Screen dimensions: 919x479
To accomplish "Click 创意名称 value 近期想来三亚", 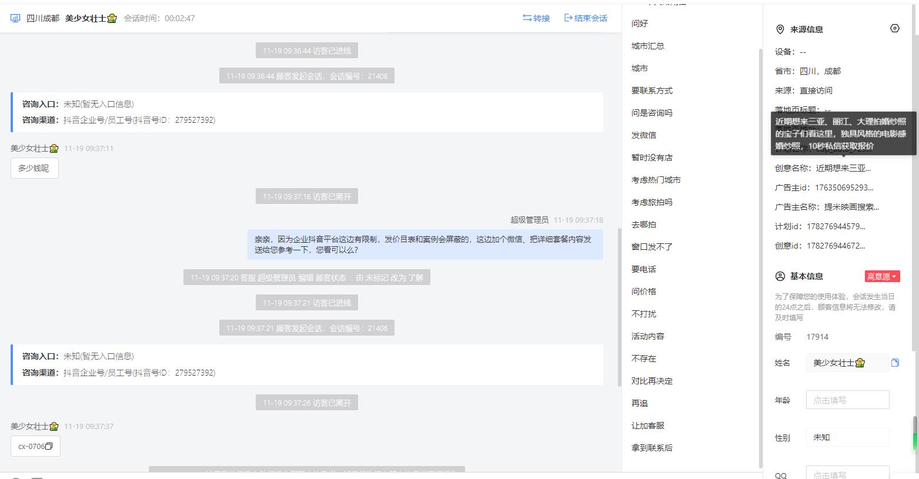I will pyautogui.click(x=843, y=168).
